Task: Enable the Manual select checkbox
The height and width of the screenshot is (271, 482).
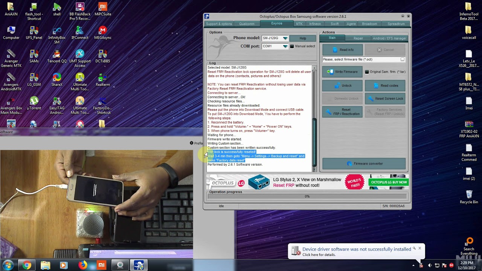Action: coord(292,46)
